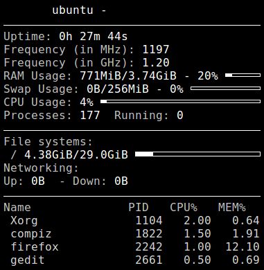Screen dimensions: 264x270
Task: Click the Up network speed 0B
Action: (38, 181)
